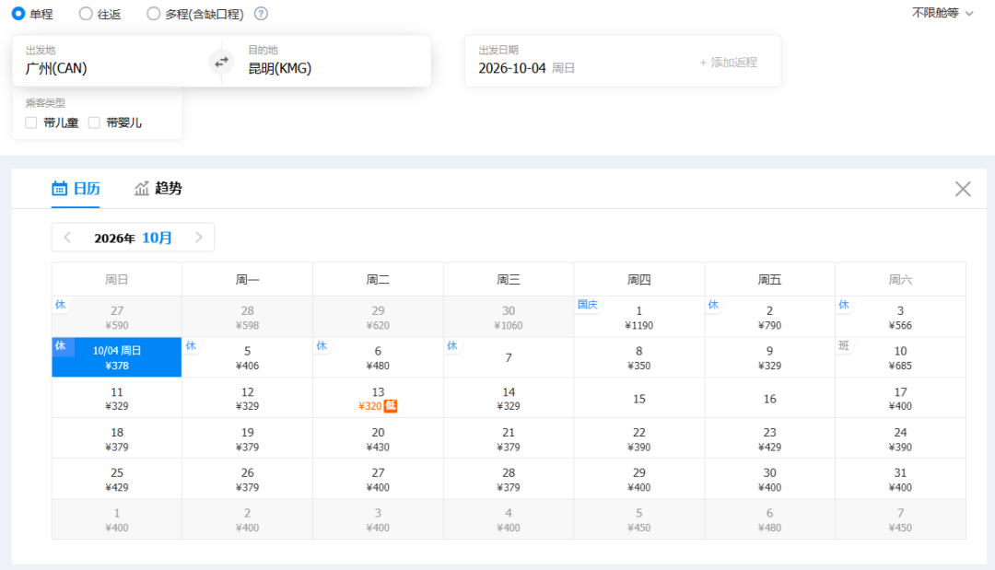
Task: Go to next month arrow
Action: [x=199, y=238]
